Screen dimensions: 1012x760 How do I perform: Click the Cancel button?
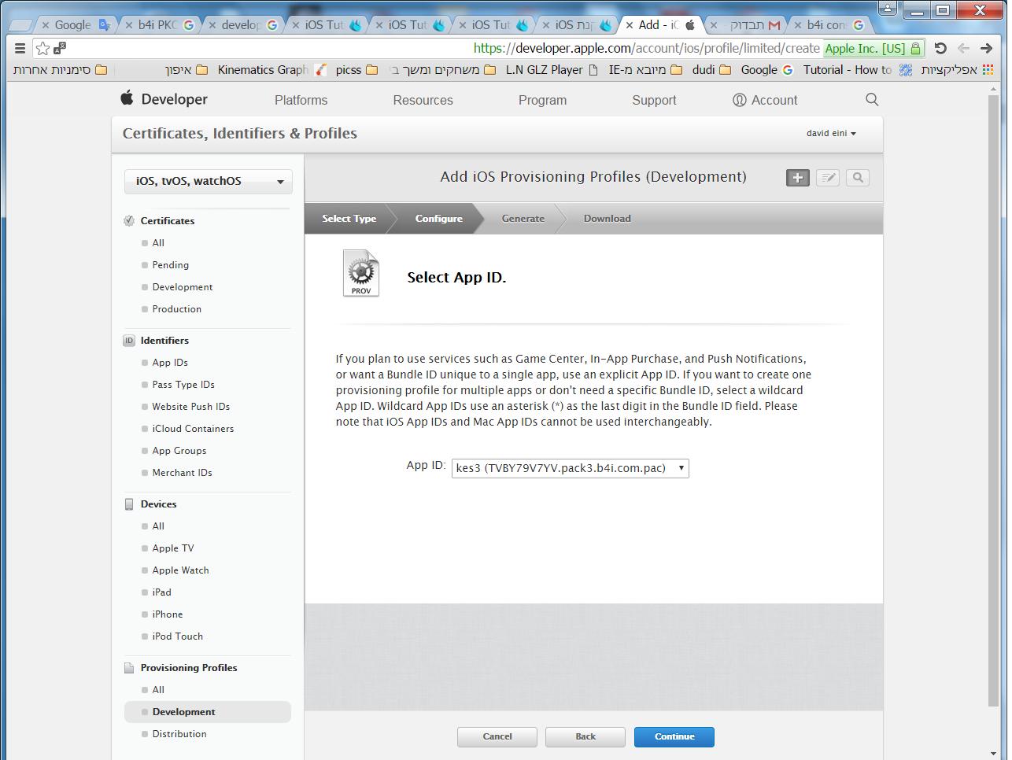(x=497, y=737)
